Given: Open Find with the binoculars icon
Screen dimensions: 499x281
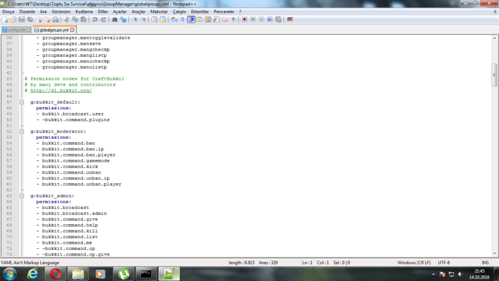Looking at the screenshot, I should (x=114, y=20).
